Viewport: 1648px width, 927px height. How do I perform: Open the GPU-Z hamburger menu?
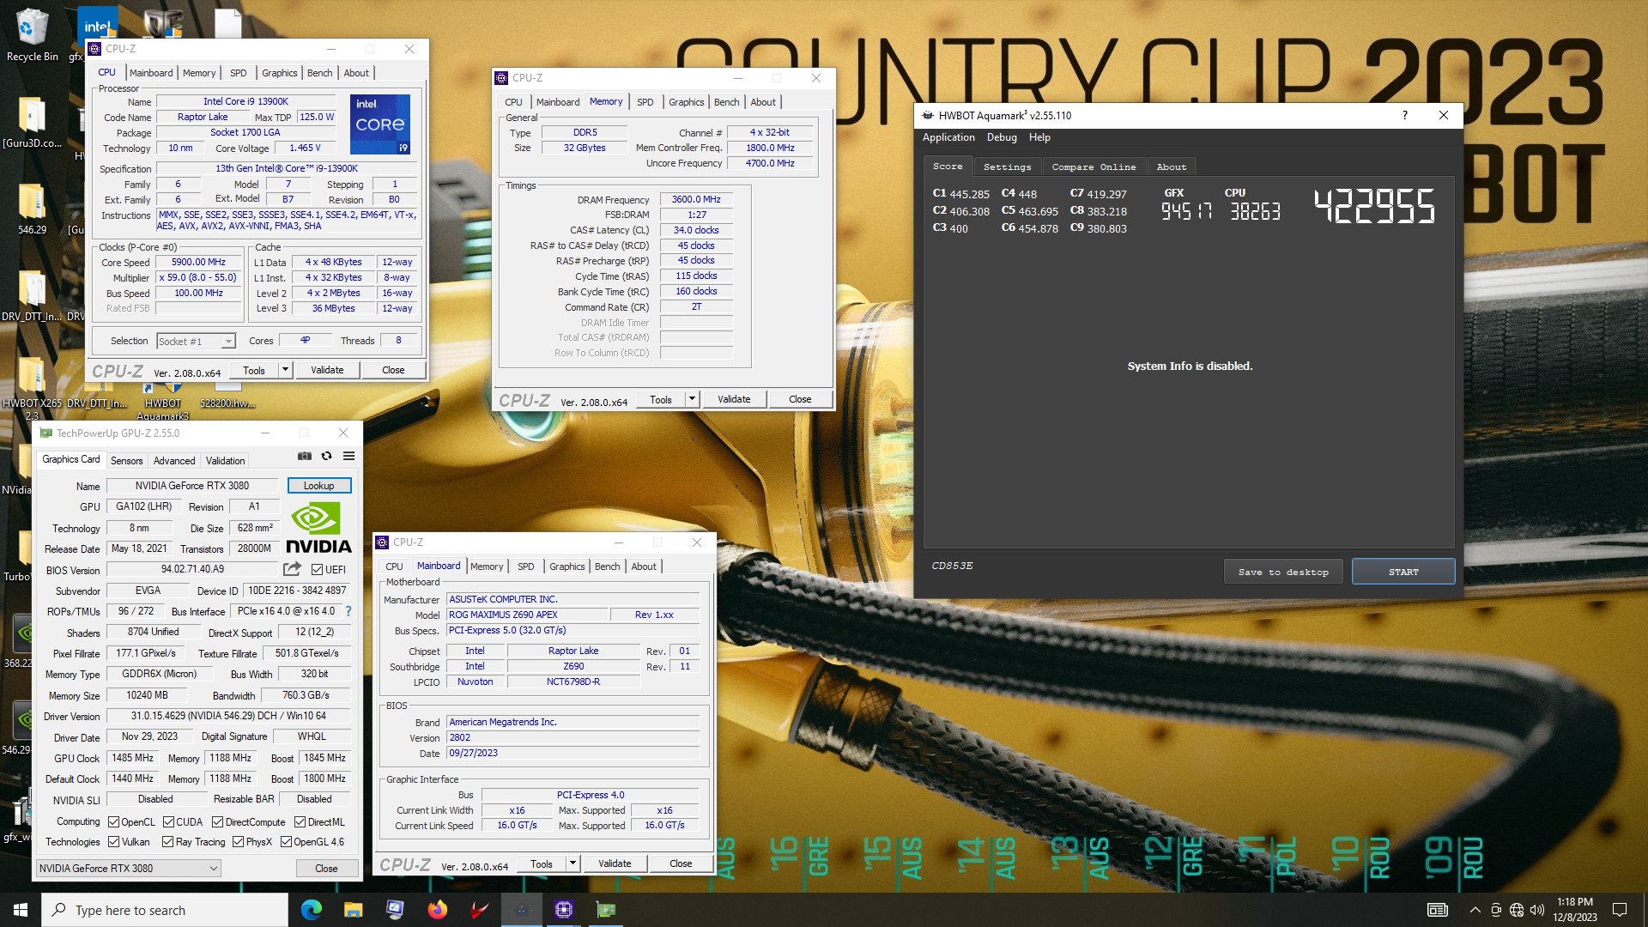coord(348,456)
